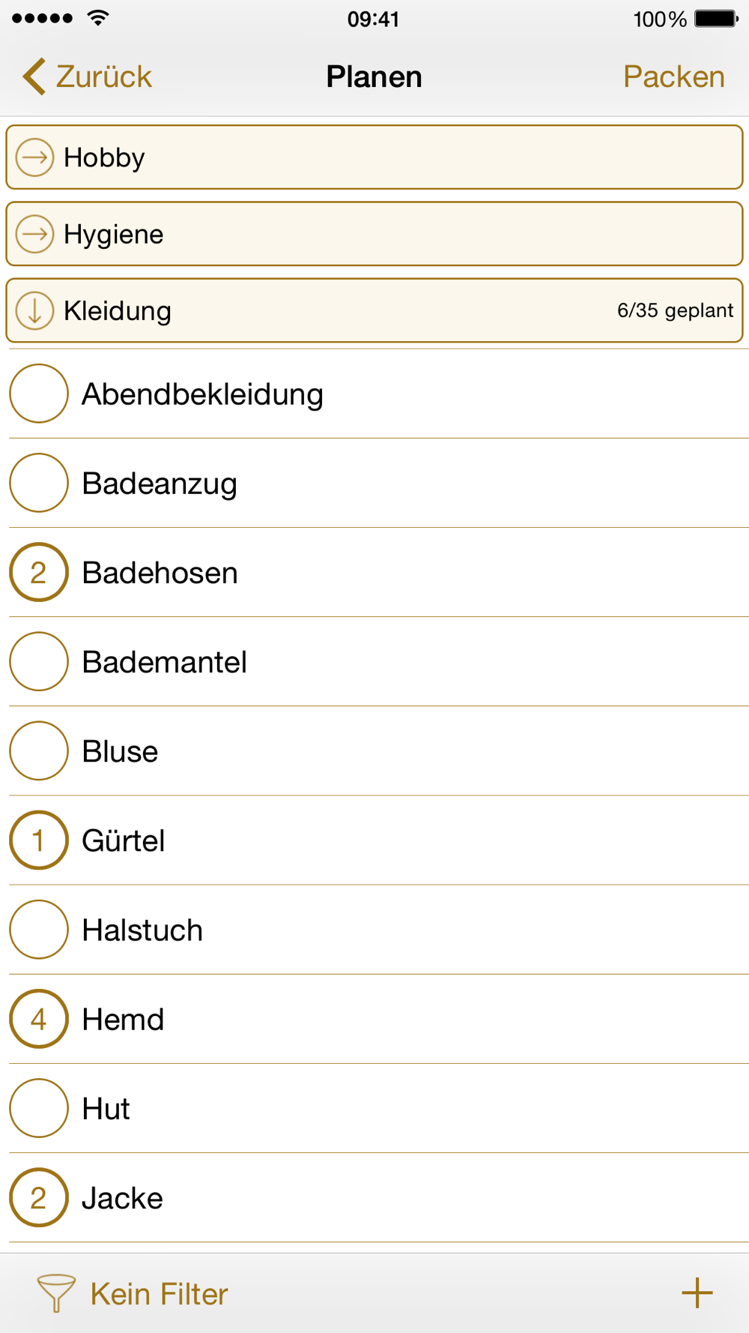The image size is (749, 1333).
Task: Toggle the Abendbekleidung plan circle
Action: coord(39,394)
